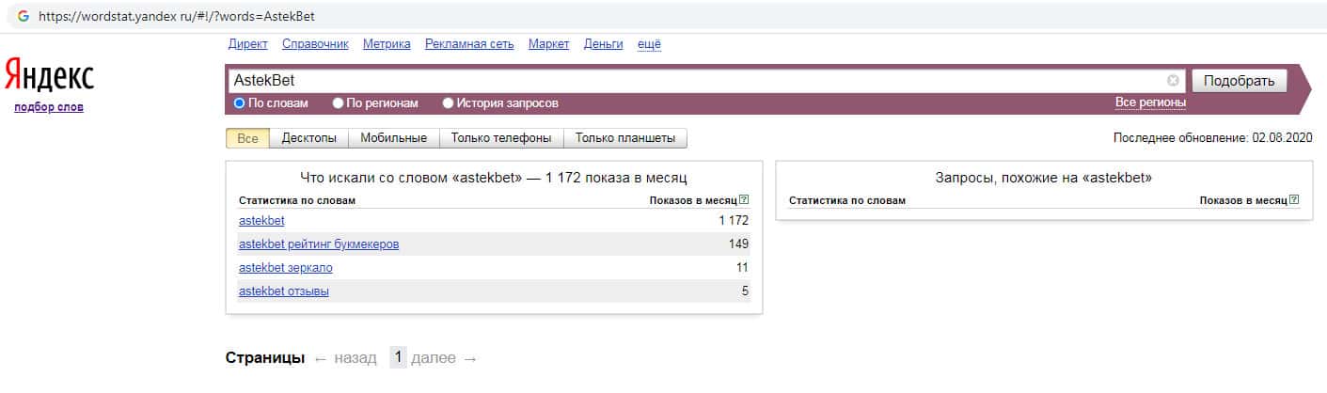Click the 11 impressions value
Image resolution: width=1327 pixels, height=393 pixels.
tap(742, 268)
